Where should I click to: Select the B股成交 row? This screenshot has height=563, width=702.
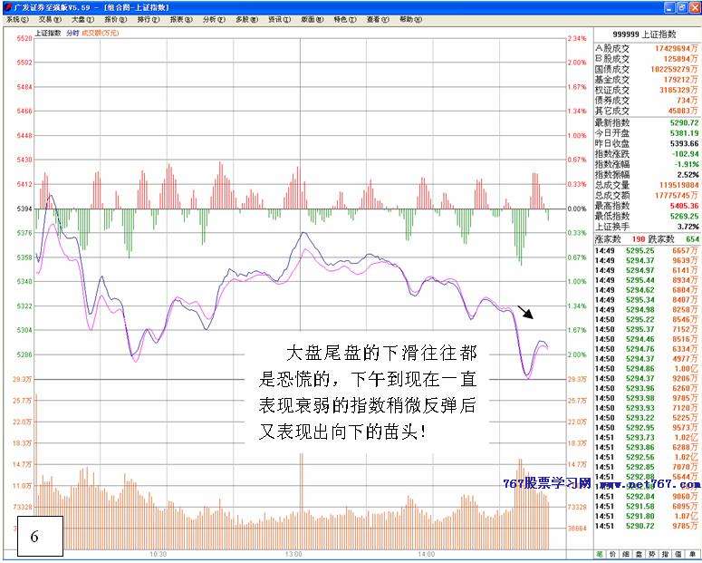[x=647, y=59]
